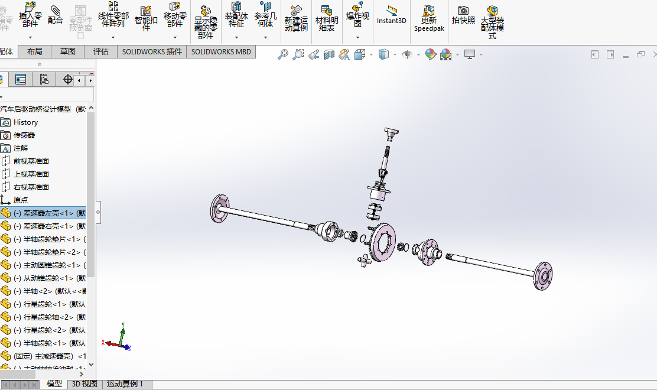Open dropdown arrow beside Display Style icon
Viewport: 657px width, 390px height.
(395, 54)
